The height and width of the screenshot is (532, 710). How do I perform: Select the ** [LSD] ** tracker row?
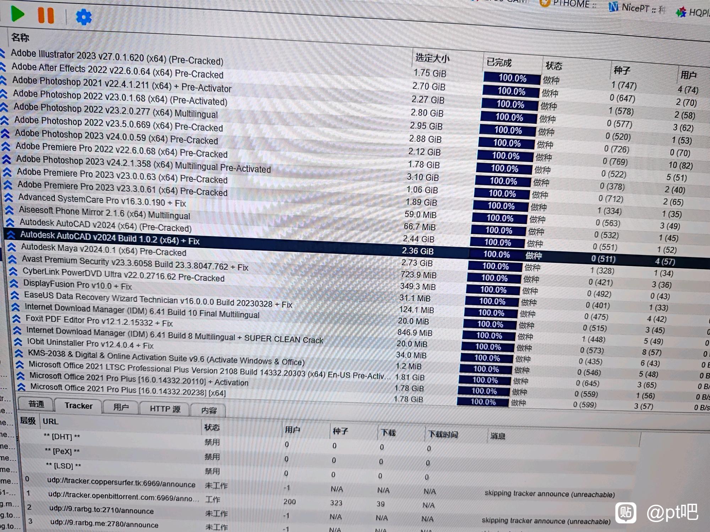(63, 466)
